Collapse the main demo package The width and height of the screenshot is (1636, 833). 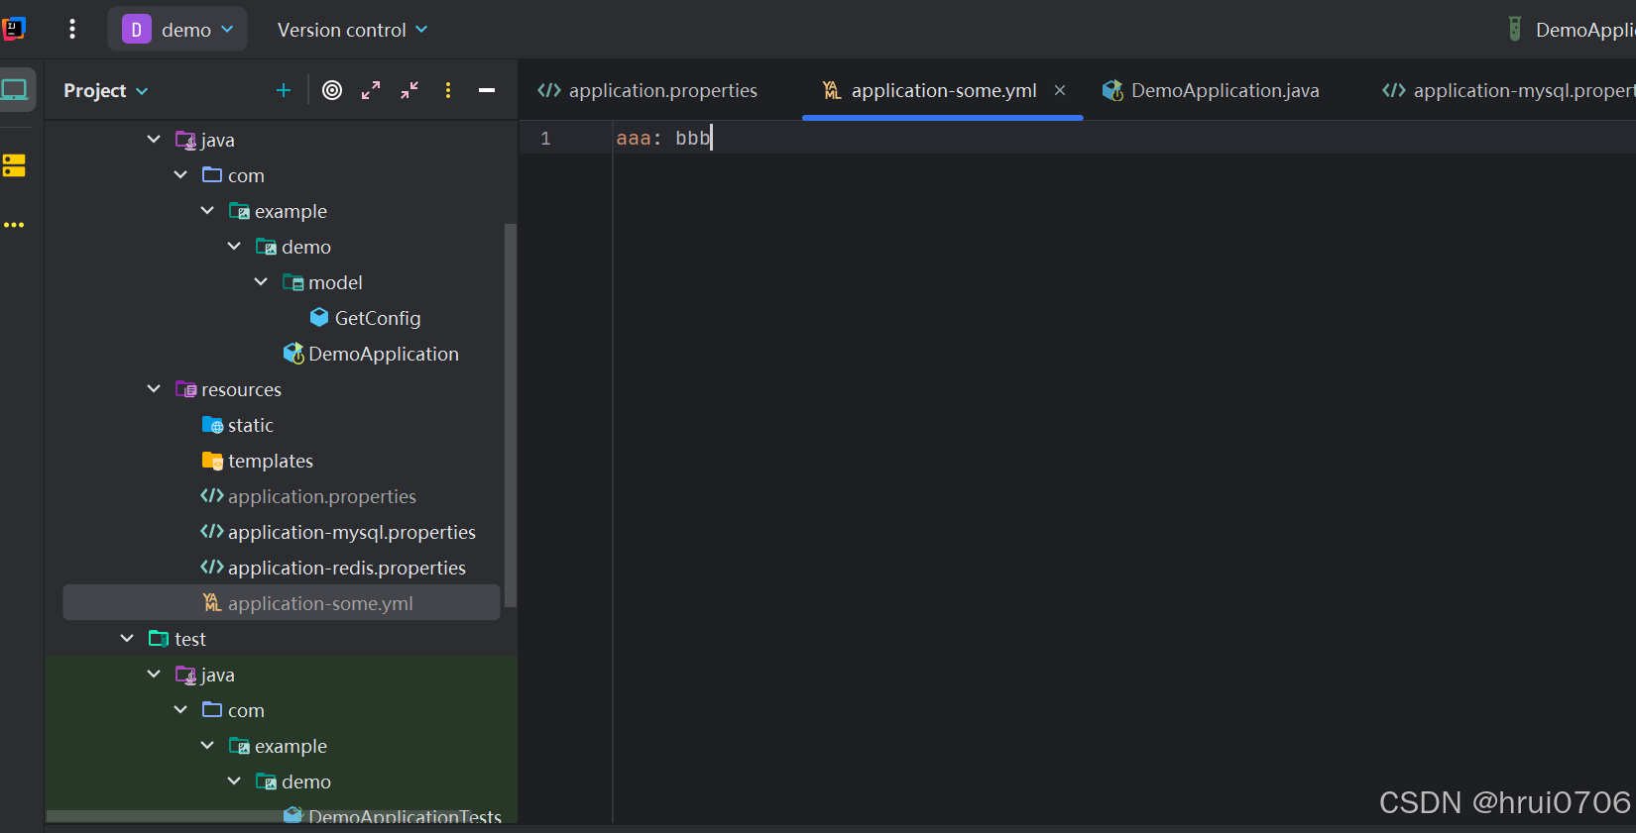tap(234, 247)
